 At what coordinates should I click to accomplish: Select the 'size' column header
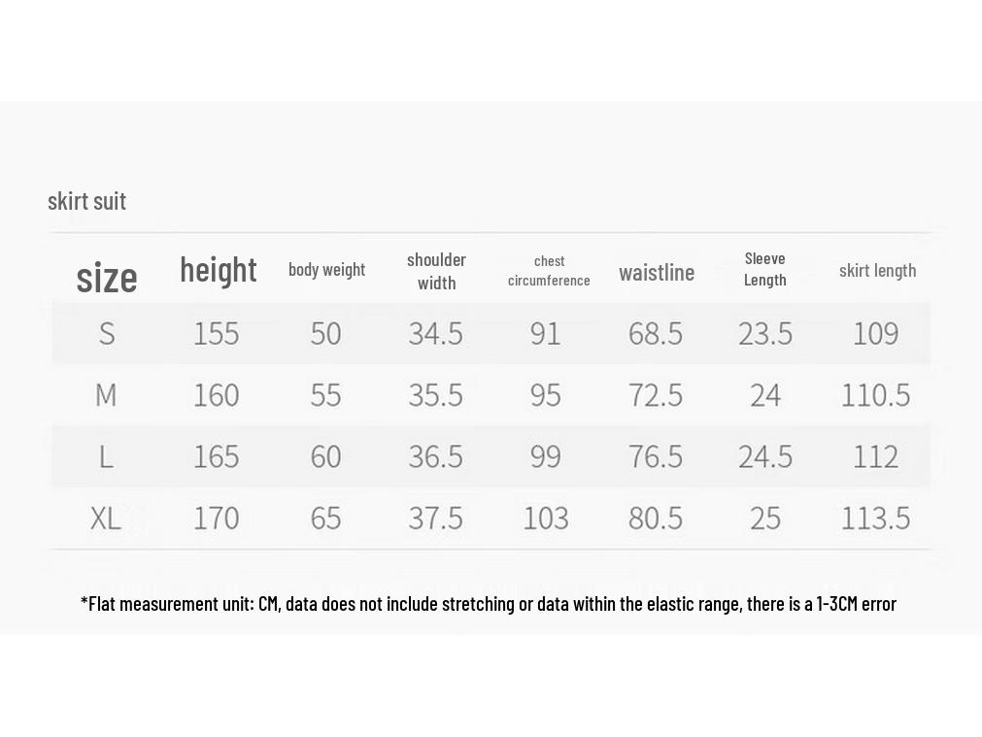pyautogui.click(x=107, y=278)
